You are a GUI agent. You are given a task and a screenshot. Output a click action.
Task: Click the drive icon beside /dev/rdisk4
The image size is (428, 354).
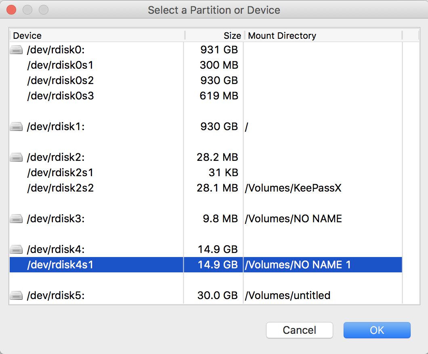coord(16,250)
